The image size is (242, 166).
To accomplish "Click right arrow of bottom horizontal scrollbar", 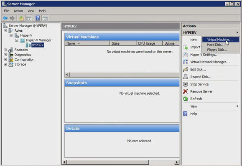I will (177, 162).
